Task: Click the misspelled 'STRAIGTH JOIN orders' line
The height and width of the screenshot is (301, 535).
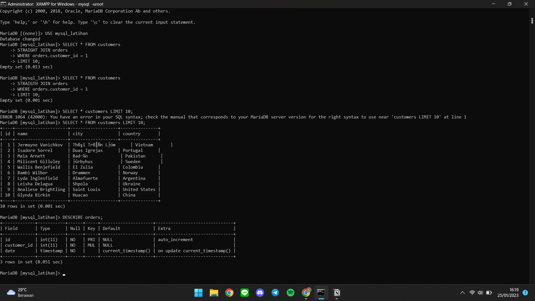Action: (x=42, y=84)
